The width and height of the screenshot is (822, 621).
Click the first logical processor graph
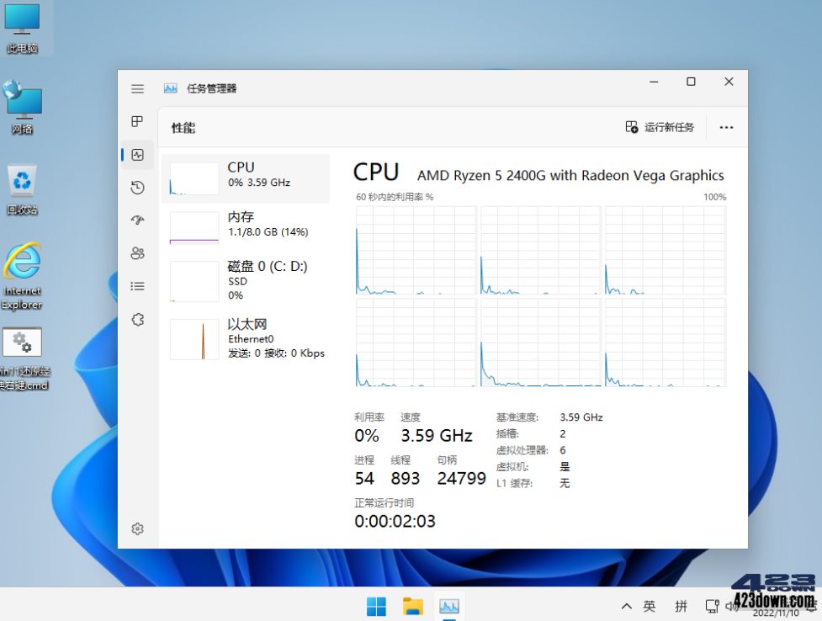point(416,250)
